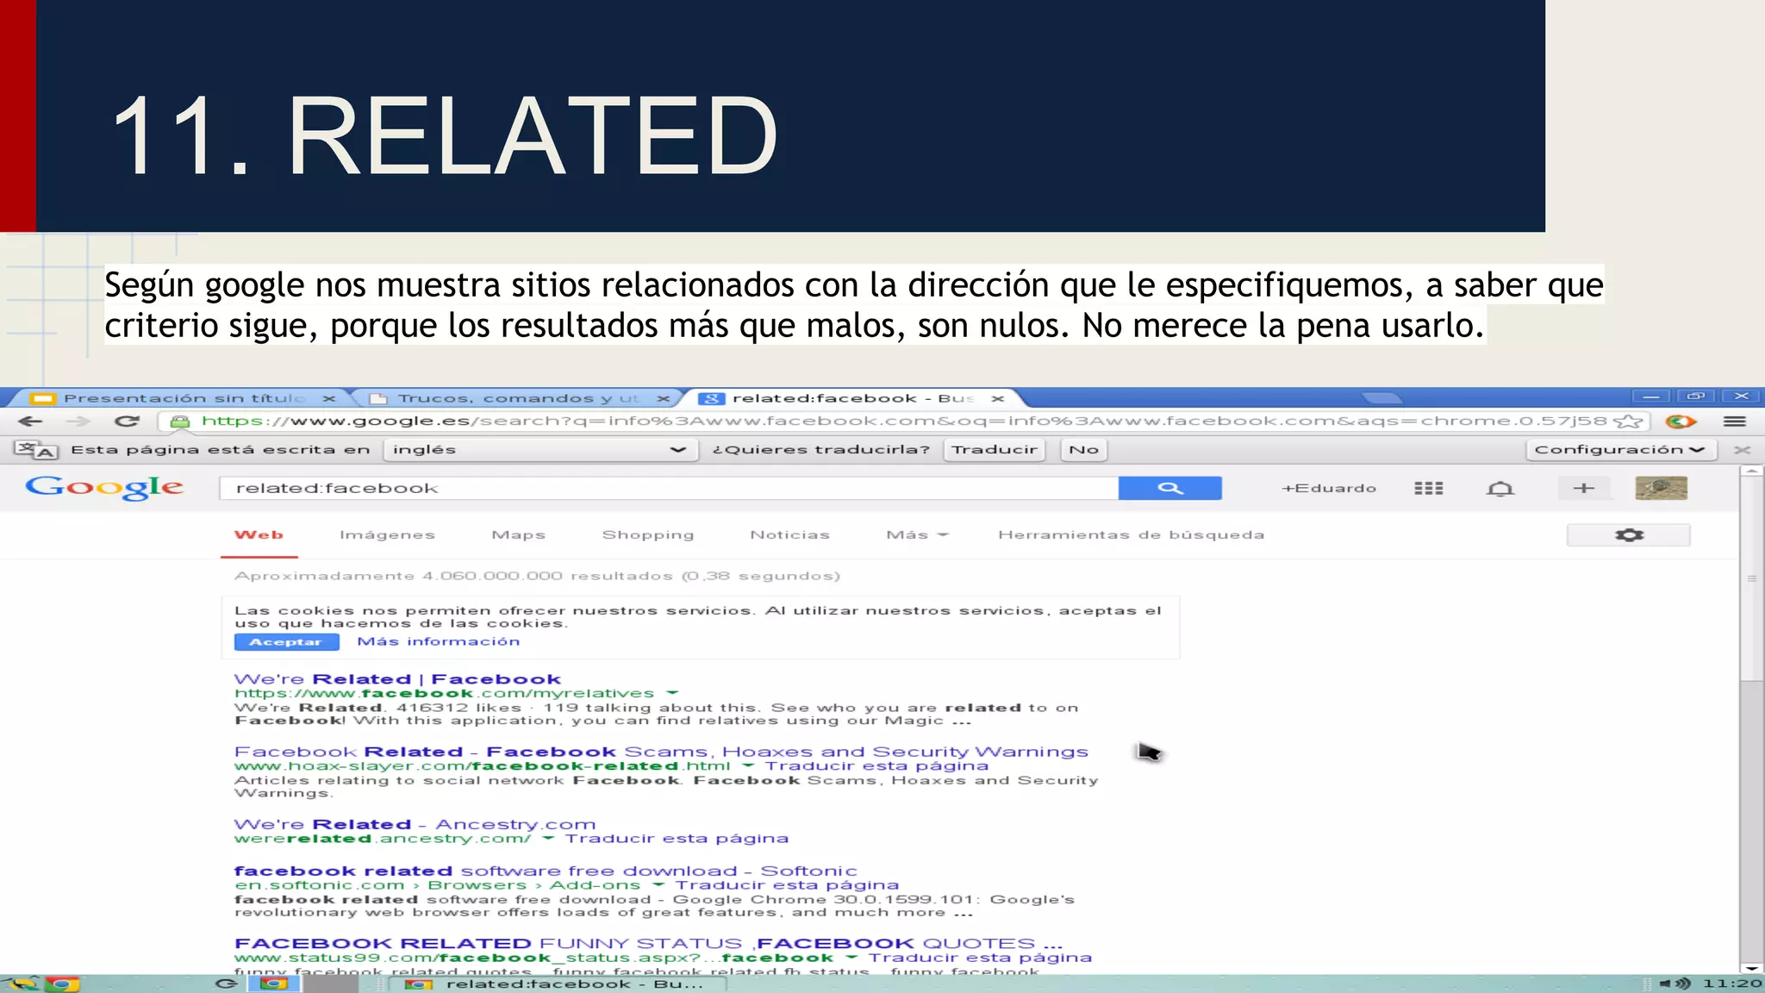Open the 'Shopping' search tab

647,535
